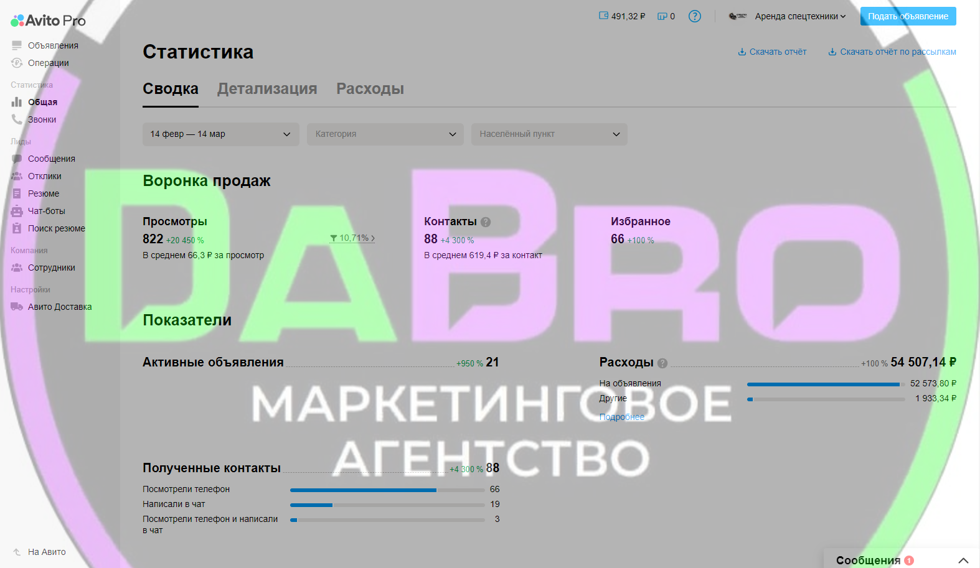Open Чат-боты in the sidebar
The image size is (980, 568).
[x=47, y=211]
